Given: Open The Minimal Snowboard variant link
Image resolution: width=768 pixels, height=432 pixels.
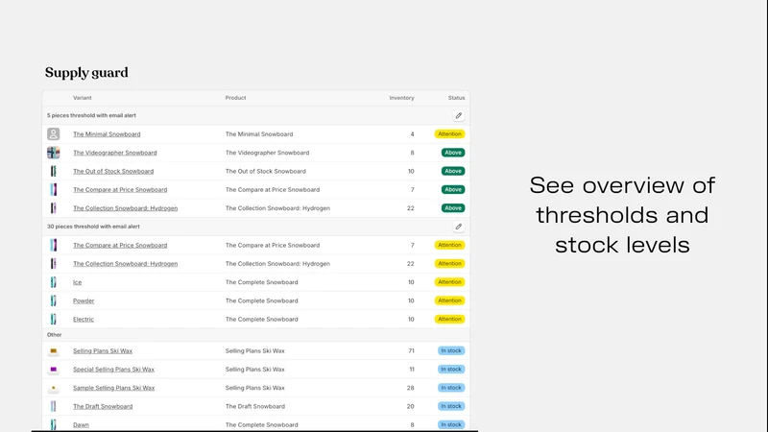Looking at the screenshot, I should [107, 134].
